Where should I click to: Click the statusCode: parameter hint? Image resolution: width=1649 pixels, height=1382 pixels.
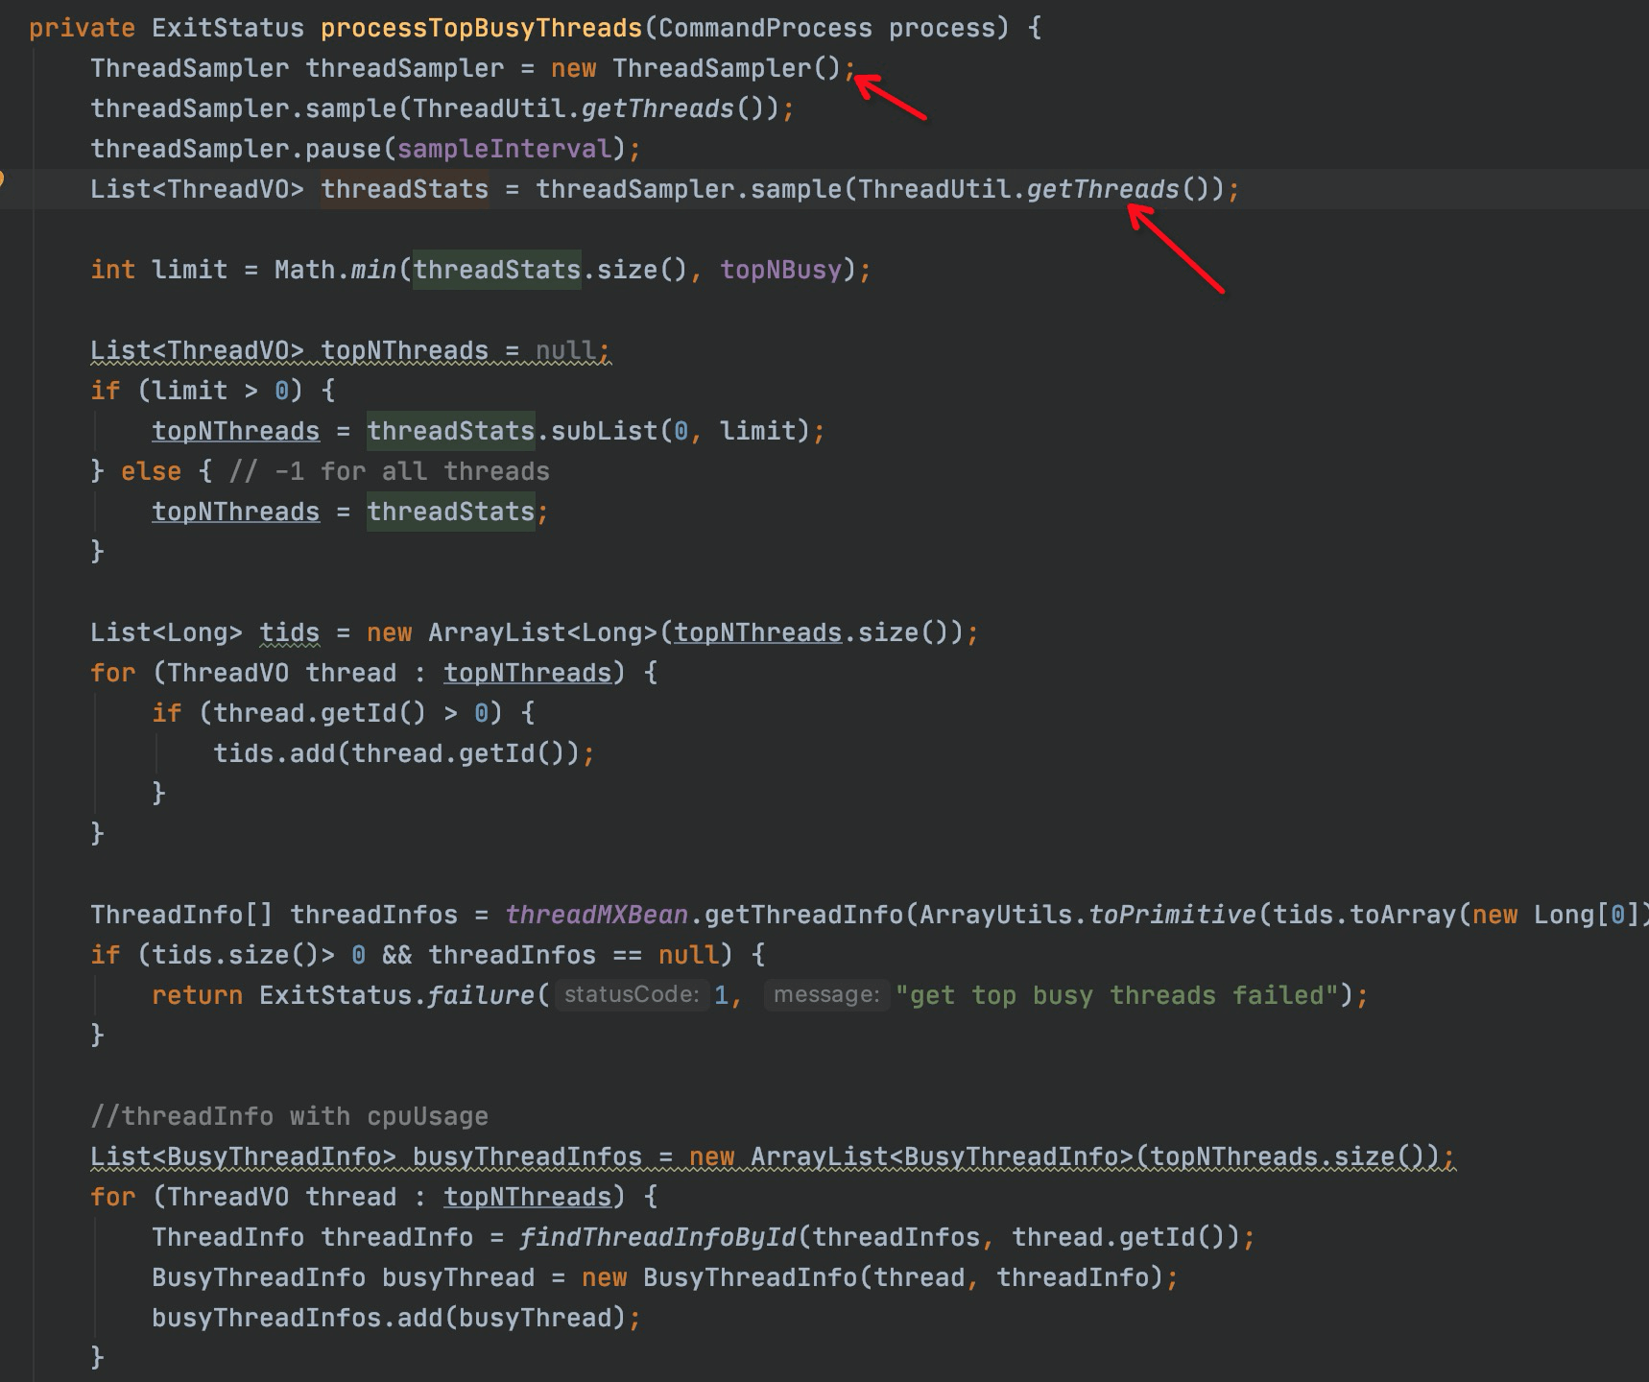coord(631,994)
